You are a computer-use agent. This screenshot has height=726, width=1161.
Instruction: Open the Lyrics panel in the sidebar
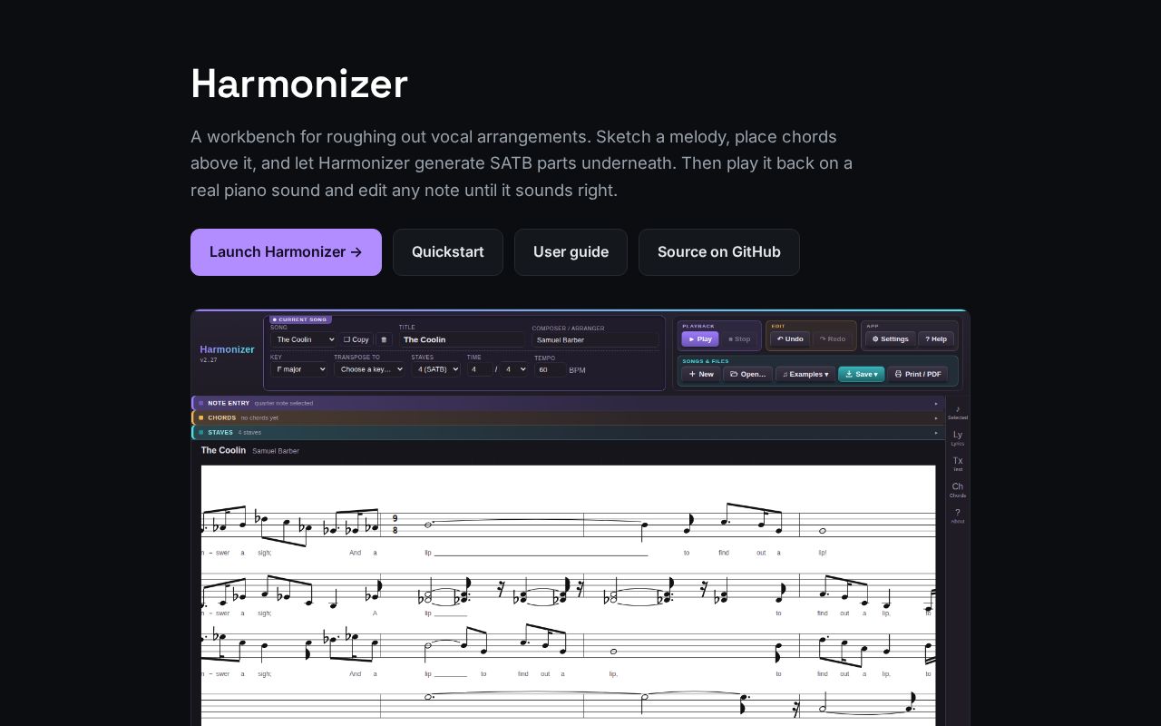pyautogui.click(x=958, y=438)
